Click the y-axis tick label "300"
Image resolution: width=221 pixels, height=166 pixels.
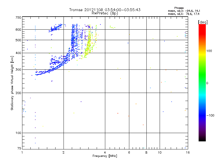(18, 69)
